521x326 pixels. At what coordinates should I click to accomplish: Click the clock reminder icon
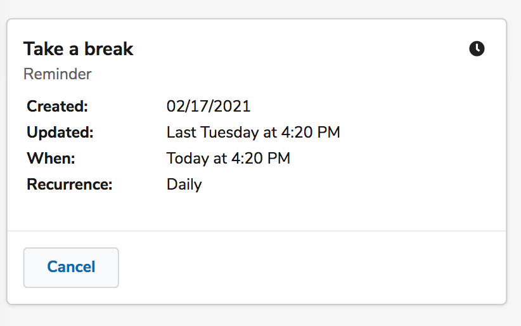point(477,48)
